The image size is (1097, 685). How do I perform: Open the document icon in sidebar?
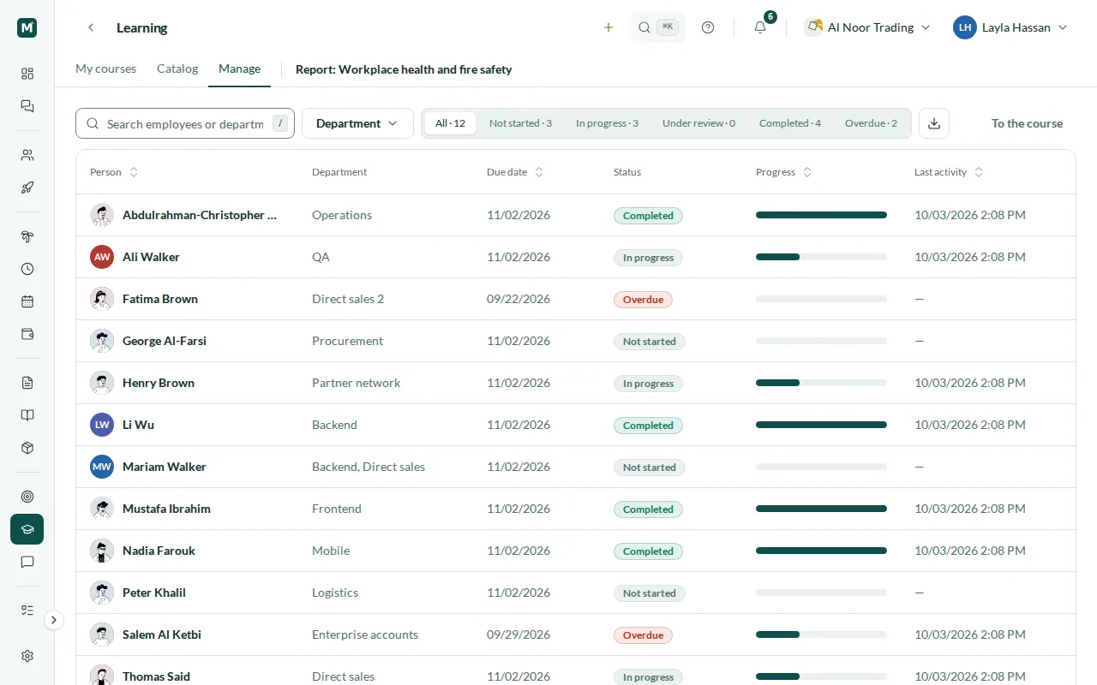(27, 383)
